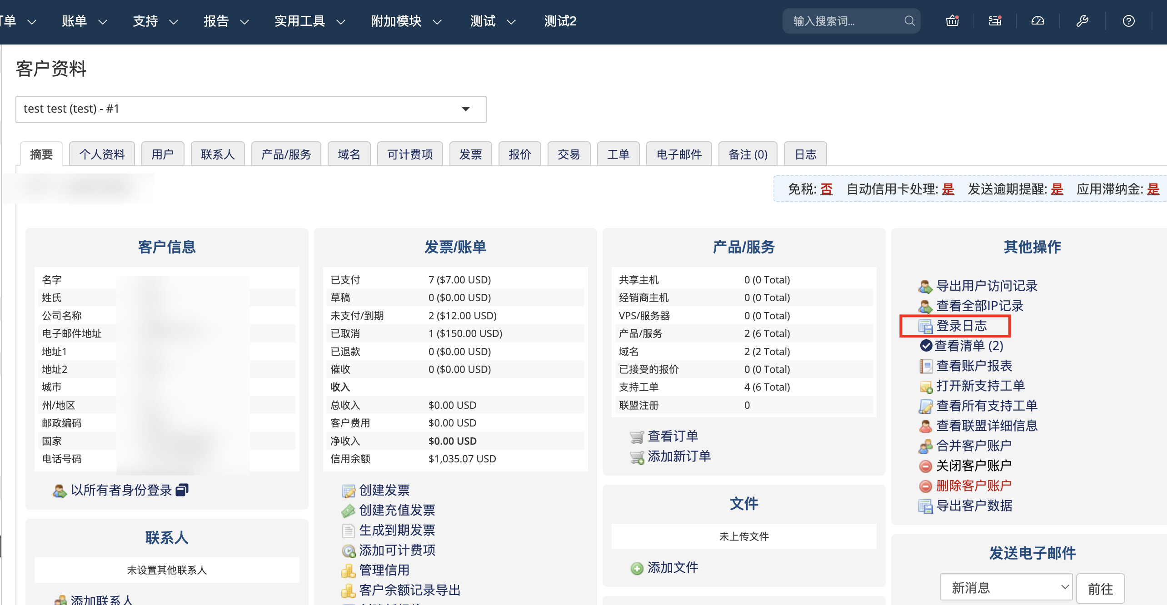Toggle the send overdue reminders setting
Viewport: 1167px width, 605px height.
point(1057,189)
